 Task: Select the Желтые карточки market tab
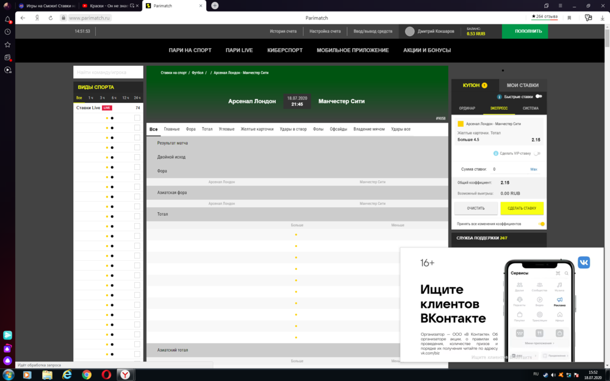click(257, 129)
